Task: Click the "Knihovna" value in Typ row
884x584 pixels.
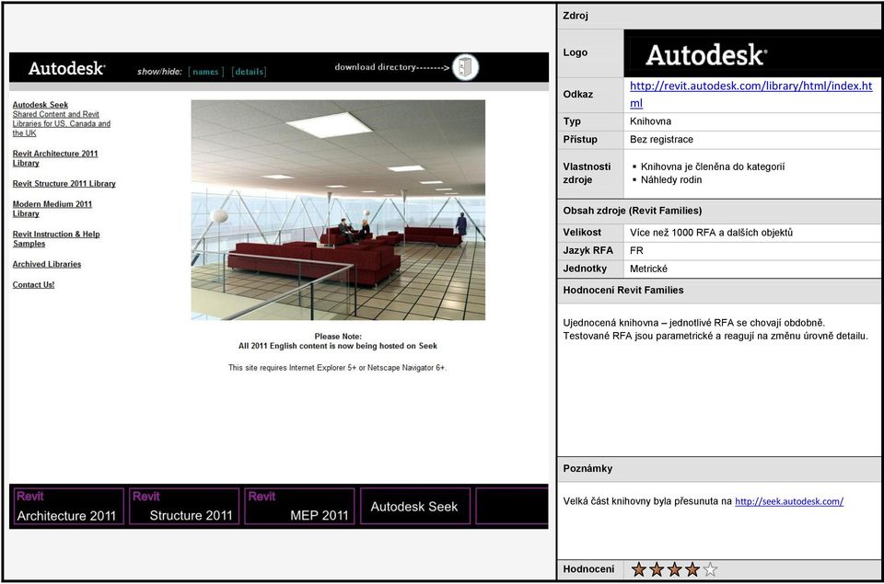Action: coord(650,121)
